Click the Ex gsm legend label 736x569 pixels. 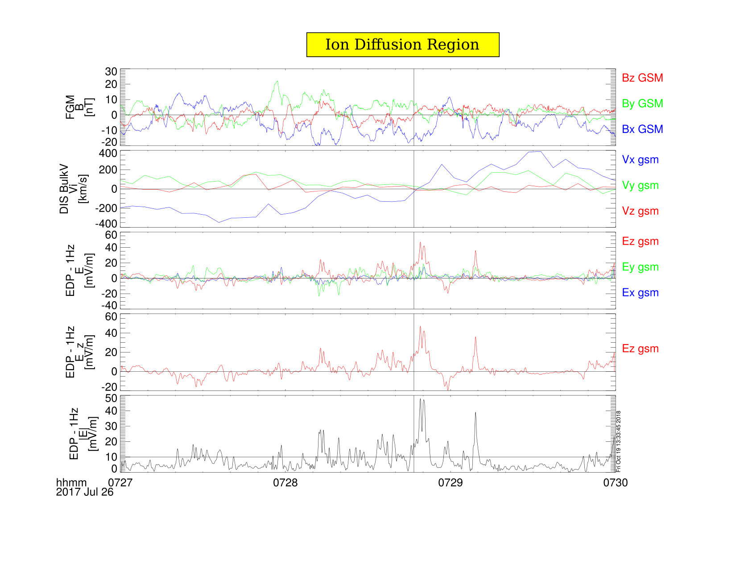[640, 293]
